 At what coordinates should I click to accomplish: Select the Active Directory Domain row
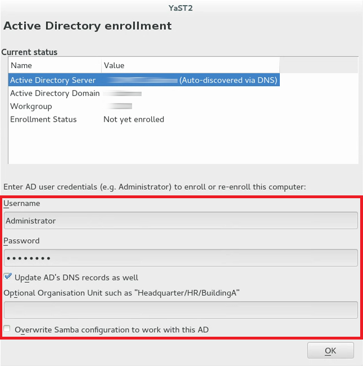tap(55, 93)
